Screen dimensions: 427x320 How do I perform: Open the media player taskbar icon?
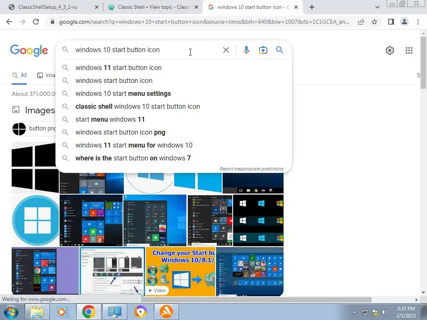pyautogui.click(x=62, y=312)
